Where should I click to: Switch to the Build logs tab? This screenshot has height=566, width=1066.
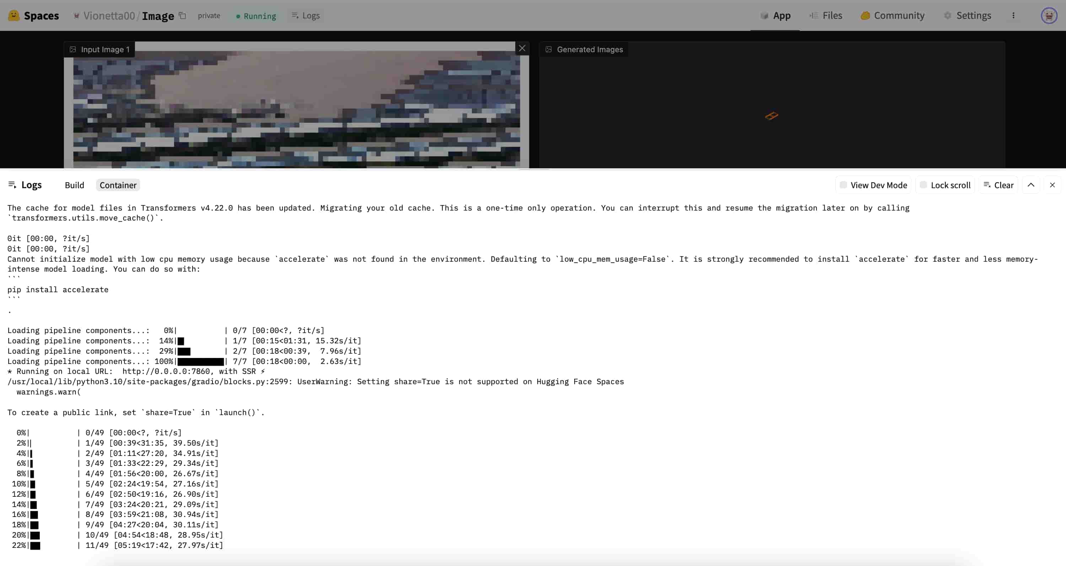[x=74, y=185]
